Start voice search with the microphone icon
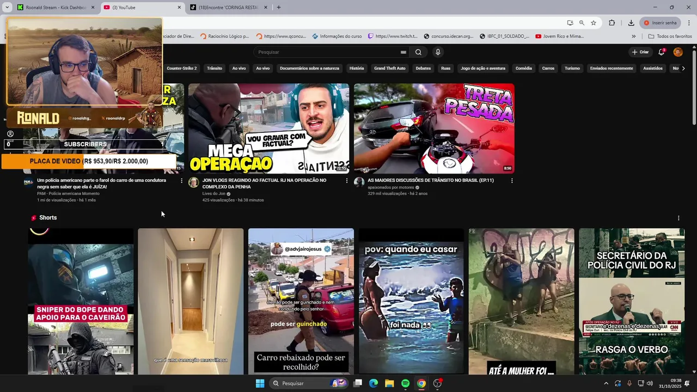The image size is (697, 392). coord(438,52)
